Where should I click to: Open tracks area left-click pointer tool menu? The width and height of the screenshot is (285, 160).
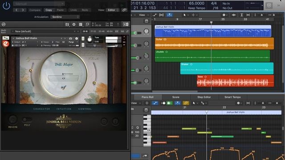point(186,15)
